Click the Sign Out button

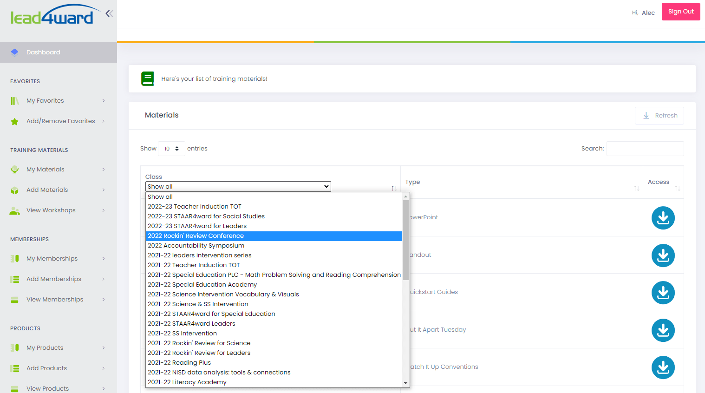(681, 12)
